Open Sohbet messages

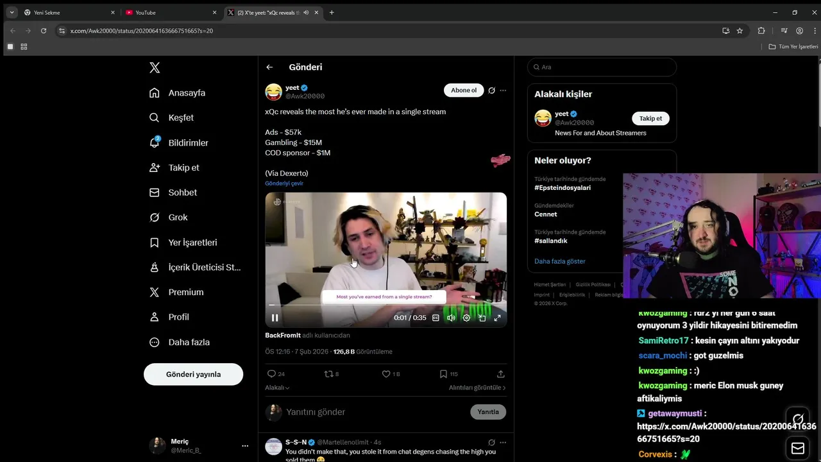point(173,193)
